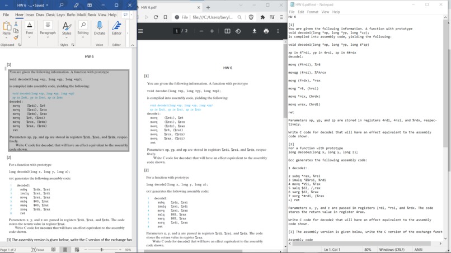Open the Styles pane dialog launcher

pyautogui.click(x=73, y=45)
